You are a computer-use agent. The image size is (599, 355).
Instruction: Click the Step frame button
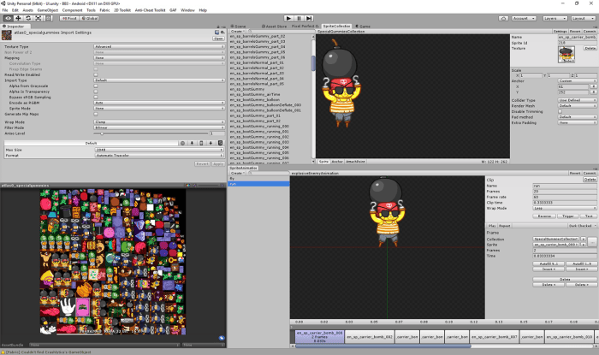tap(309, 18)
